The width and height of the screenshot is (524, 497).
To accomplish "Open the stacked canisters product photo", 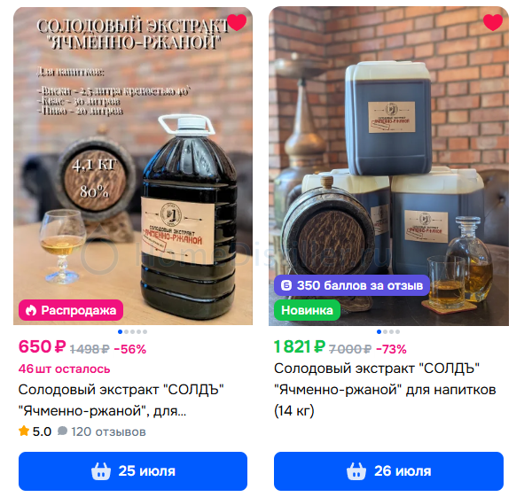I will point(388,166).
